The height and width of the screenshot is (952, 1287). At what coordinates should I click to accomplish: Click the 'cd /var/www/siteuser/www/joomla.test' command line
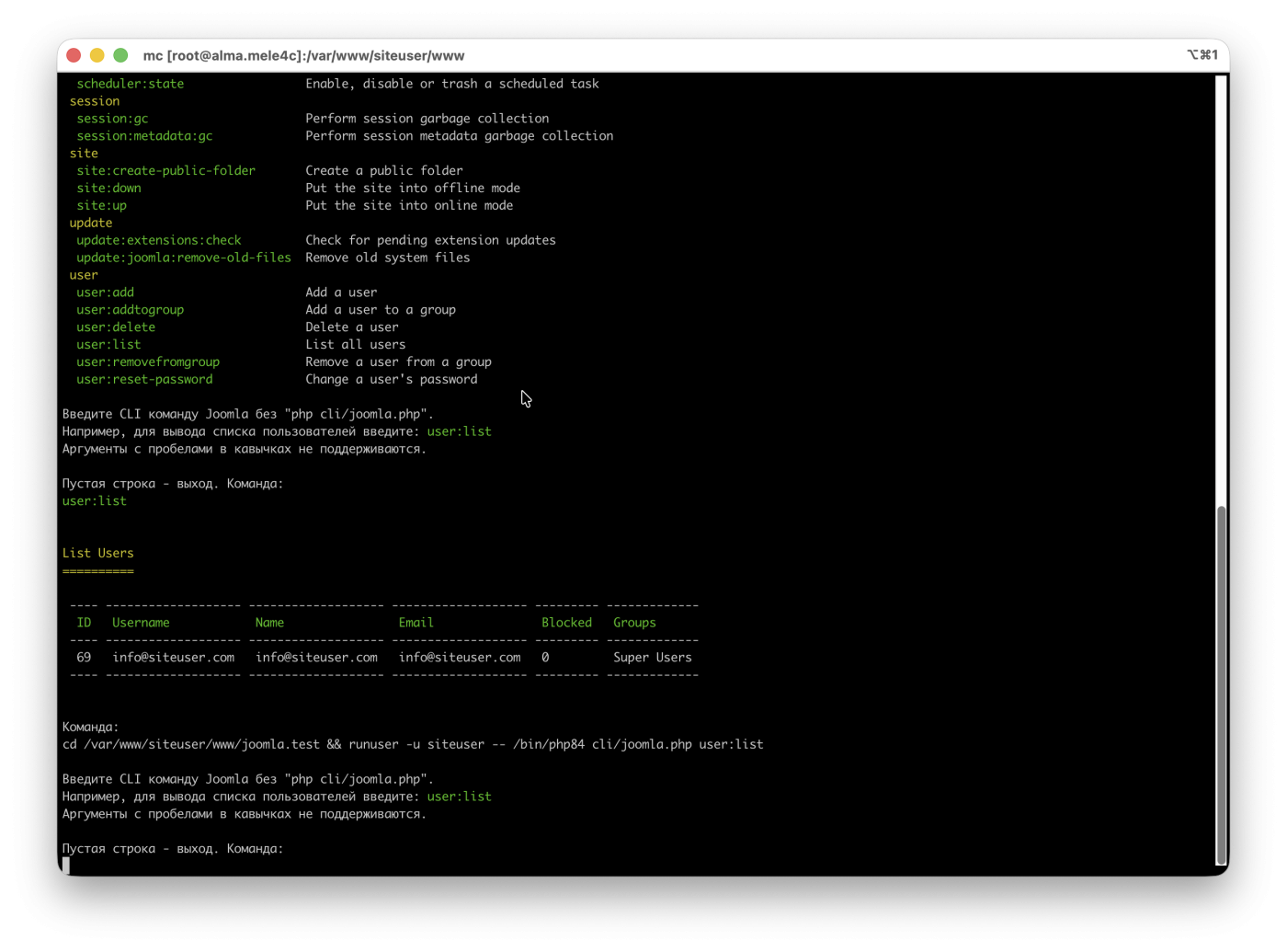click(413, 745)
